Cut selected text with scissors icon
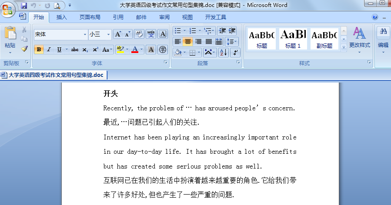Image resolution: width=391 pixels, height=205 pixels. [24, 30]
